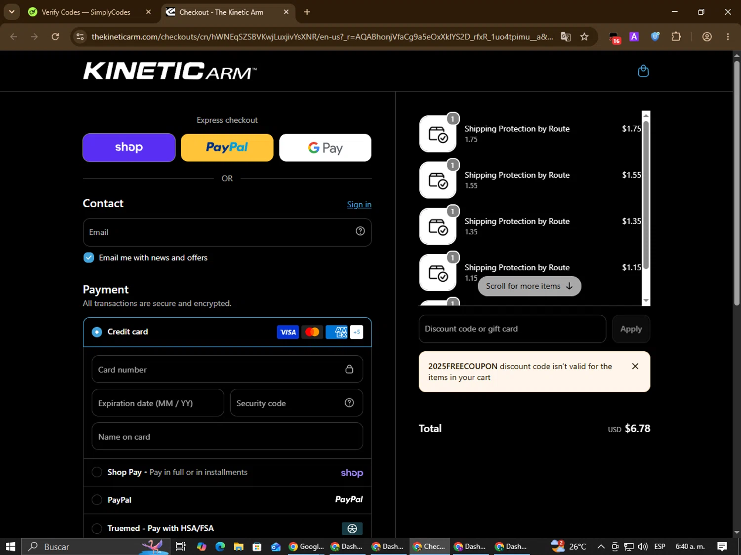Screen dimensions: 741x555
Task: Click the Scroll for more items button
Action: pyautogui.click(x=529, y=286)
